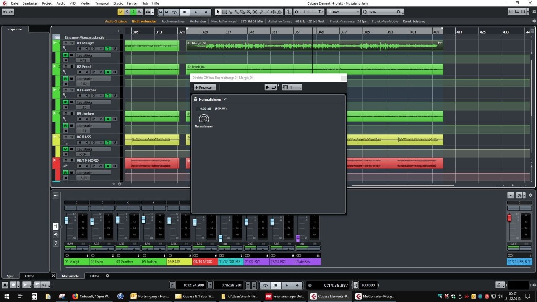Screen dimensions: 537x302
Task: Open the Studio menu
Action: pos(118,3)
